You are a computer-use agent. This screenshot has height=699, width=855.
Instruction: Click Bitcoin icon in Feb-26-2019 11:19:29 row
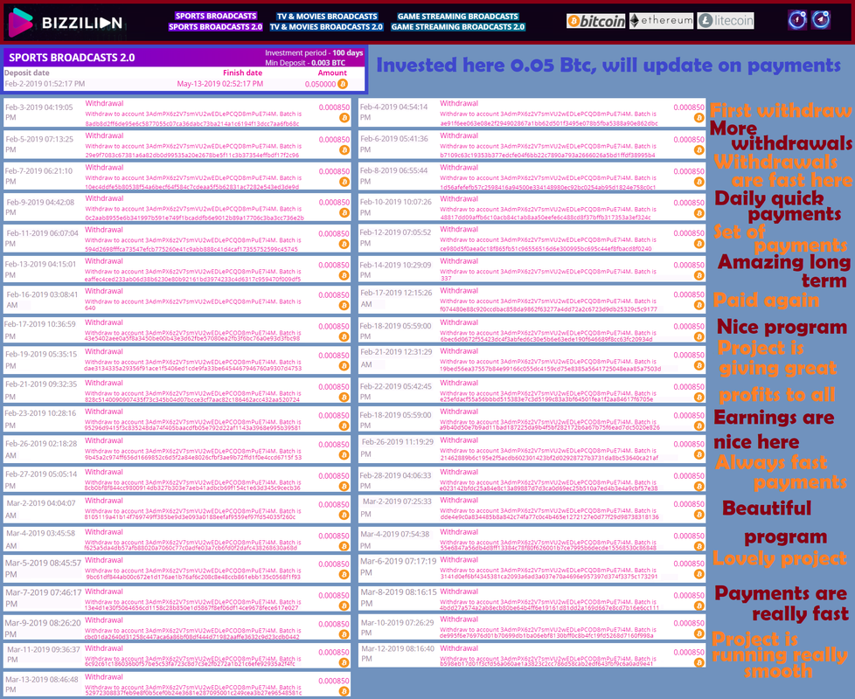tap(699, 455)
